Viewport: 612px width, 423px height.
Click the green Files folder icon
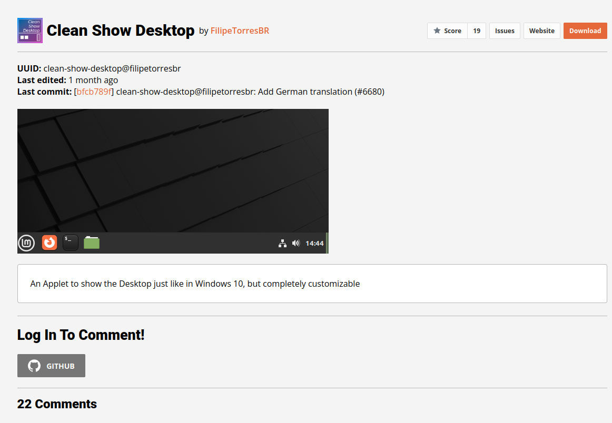[92, 243]
